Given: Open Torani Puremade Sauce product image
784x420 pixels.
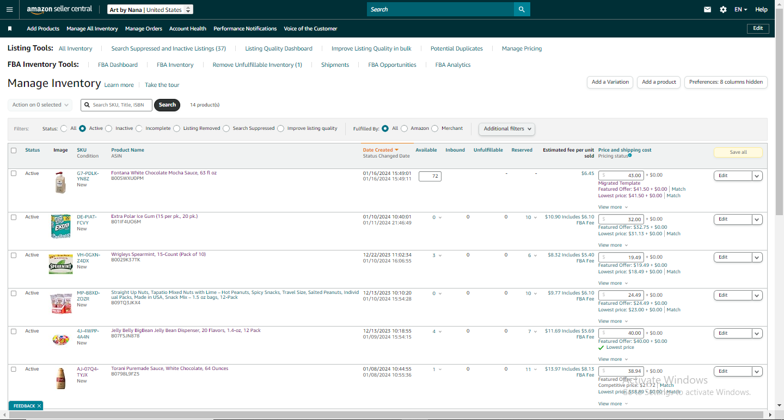Looking at the screenshot, I should click(x=60, y=378).
